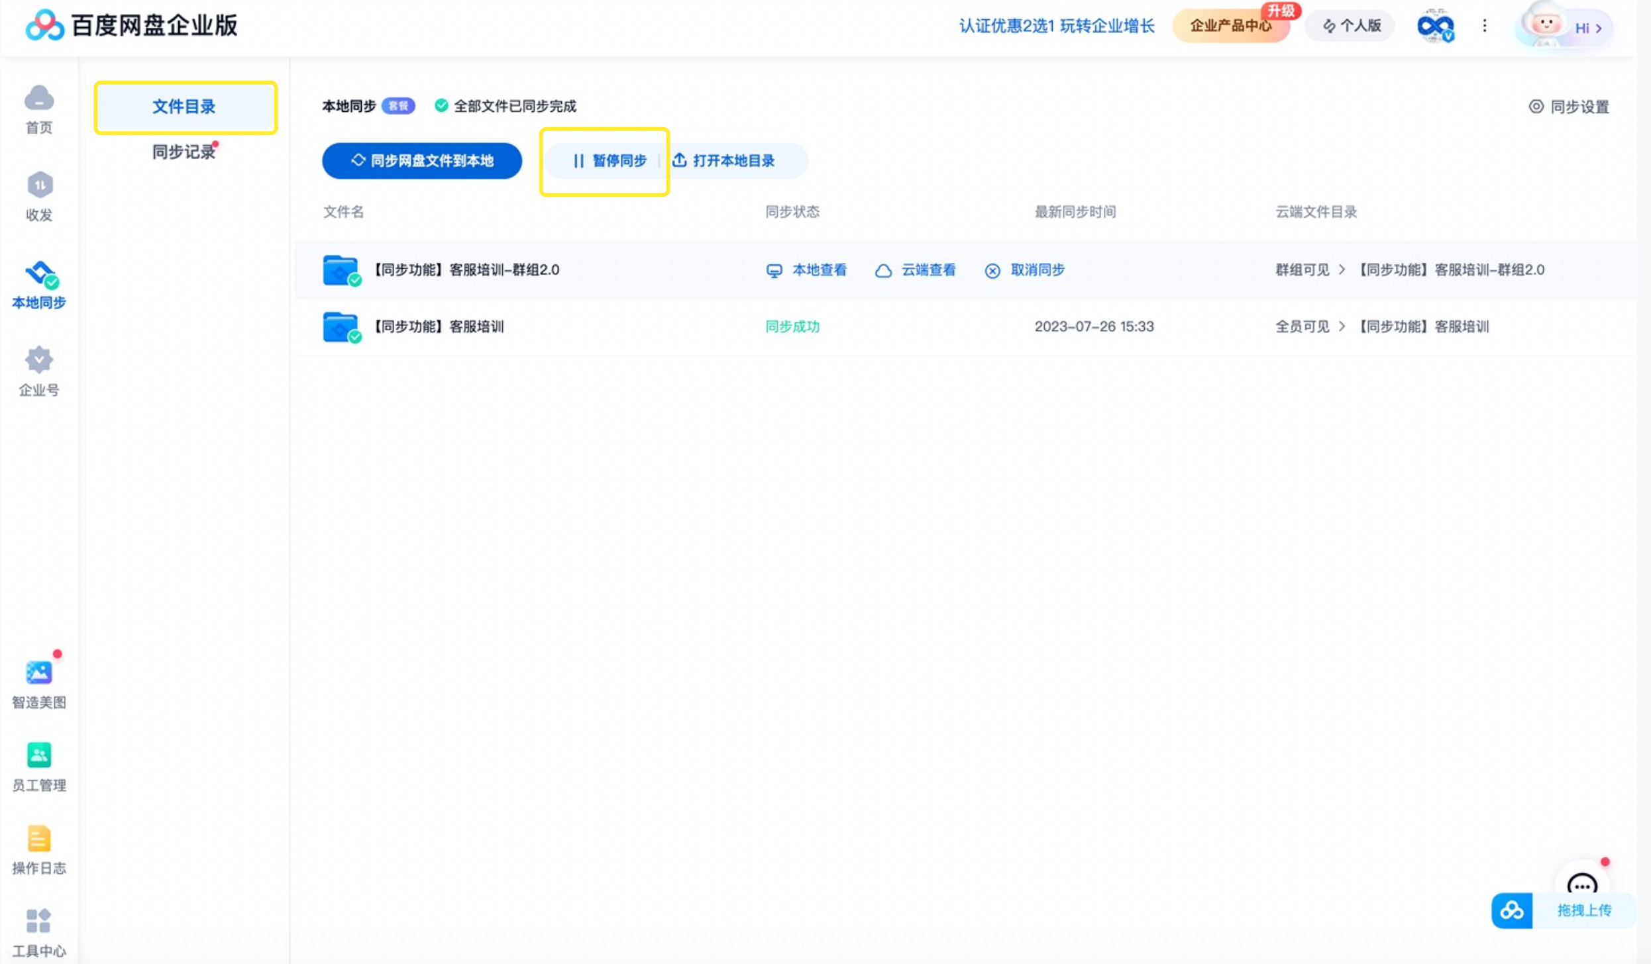The height and width of the screenshot is (964, 1651).
Task: Click the infinity membership badge icon
Action: pyautogui.click(x=1435, y=26)
